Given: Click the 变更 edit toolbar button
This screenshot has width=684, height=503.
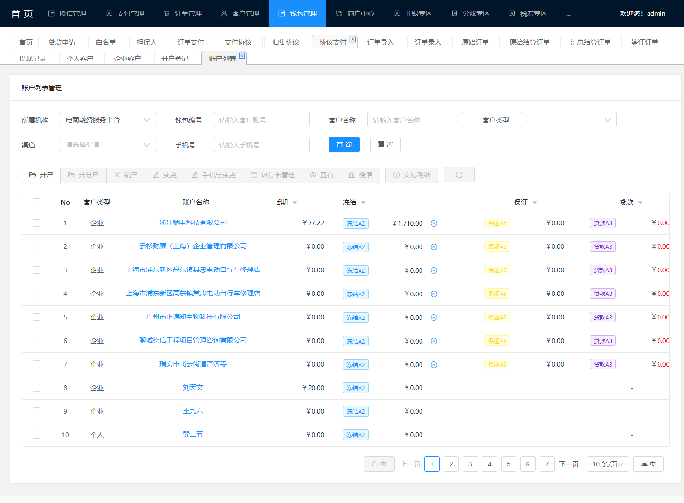Looking at the screenshot, I should [x=165, y=175].
